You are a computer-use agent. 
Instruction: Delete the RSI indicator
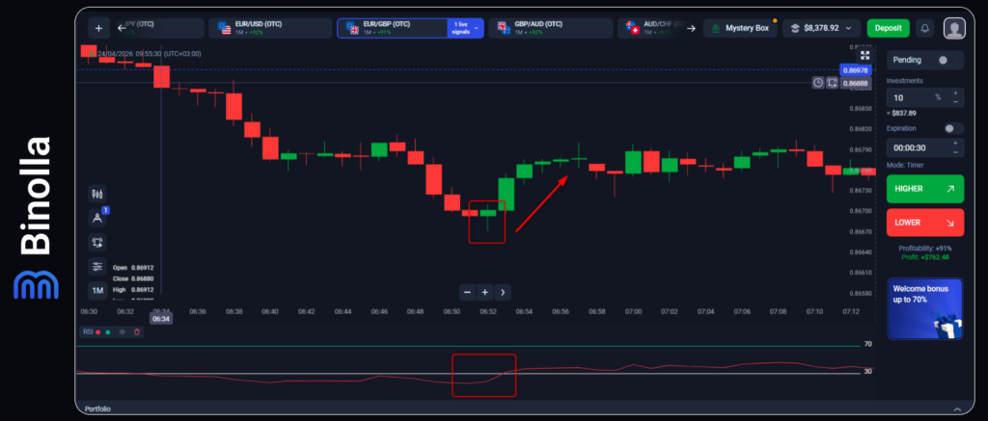[x=136, y=331]
